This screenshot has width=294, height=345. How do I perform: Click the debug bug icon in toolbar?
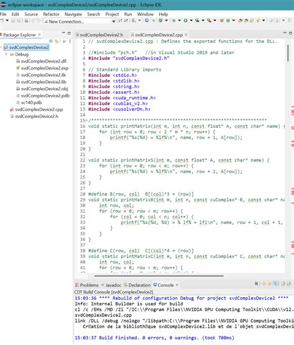click(x=174, y=20)
